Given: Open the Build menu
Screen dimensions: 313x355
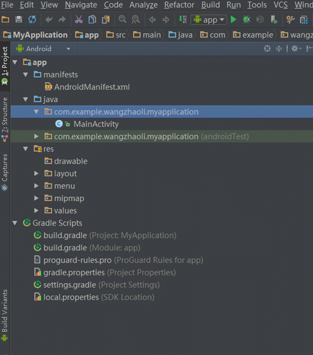Looking at the screenshot, I should pyautogui.click(x=210, y=5).
